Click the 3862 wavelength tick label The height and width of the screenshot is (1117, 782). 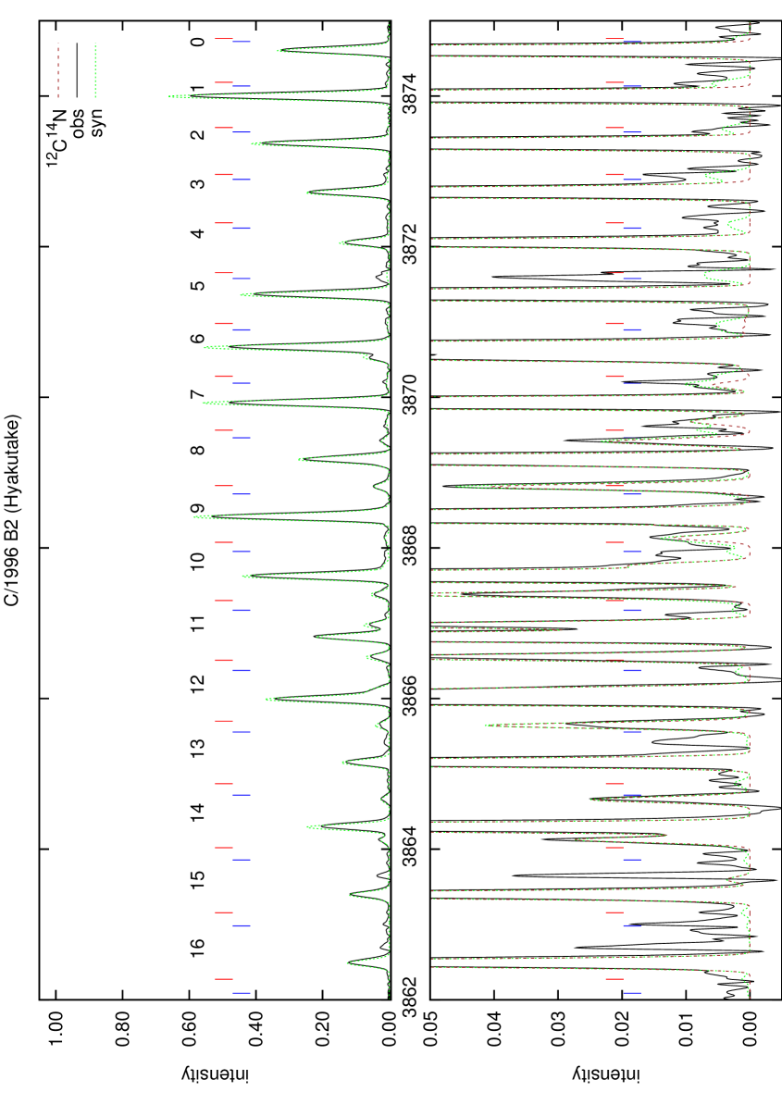pyautogui.click(x=411, y=999)
